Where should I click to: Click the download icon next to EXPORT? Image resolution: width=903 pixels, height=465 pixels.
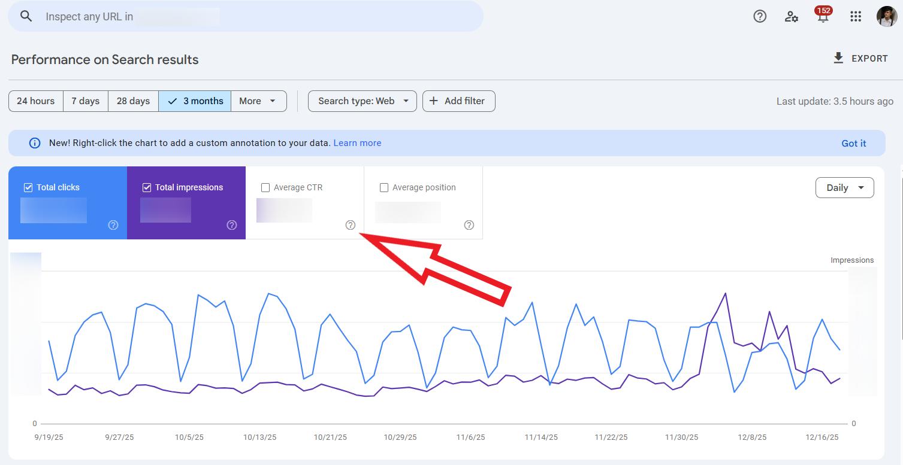pyautogui.click(x=837, y=57)
